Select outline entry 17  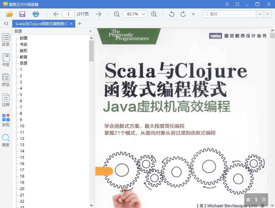[x=22, y=170]
